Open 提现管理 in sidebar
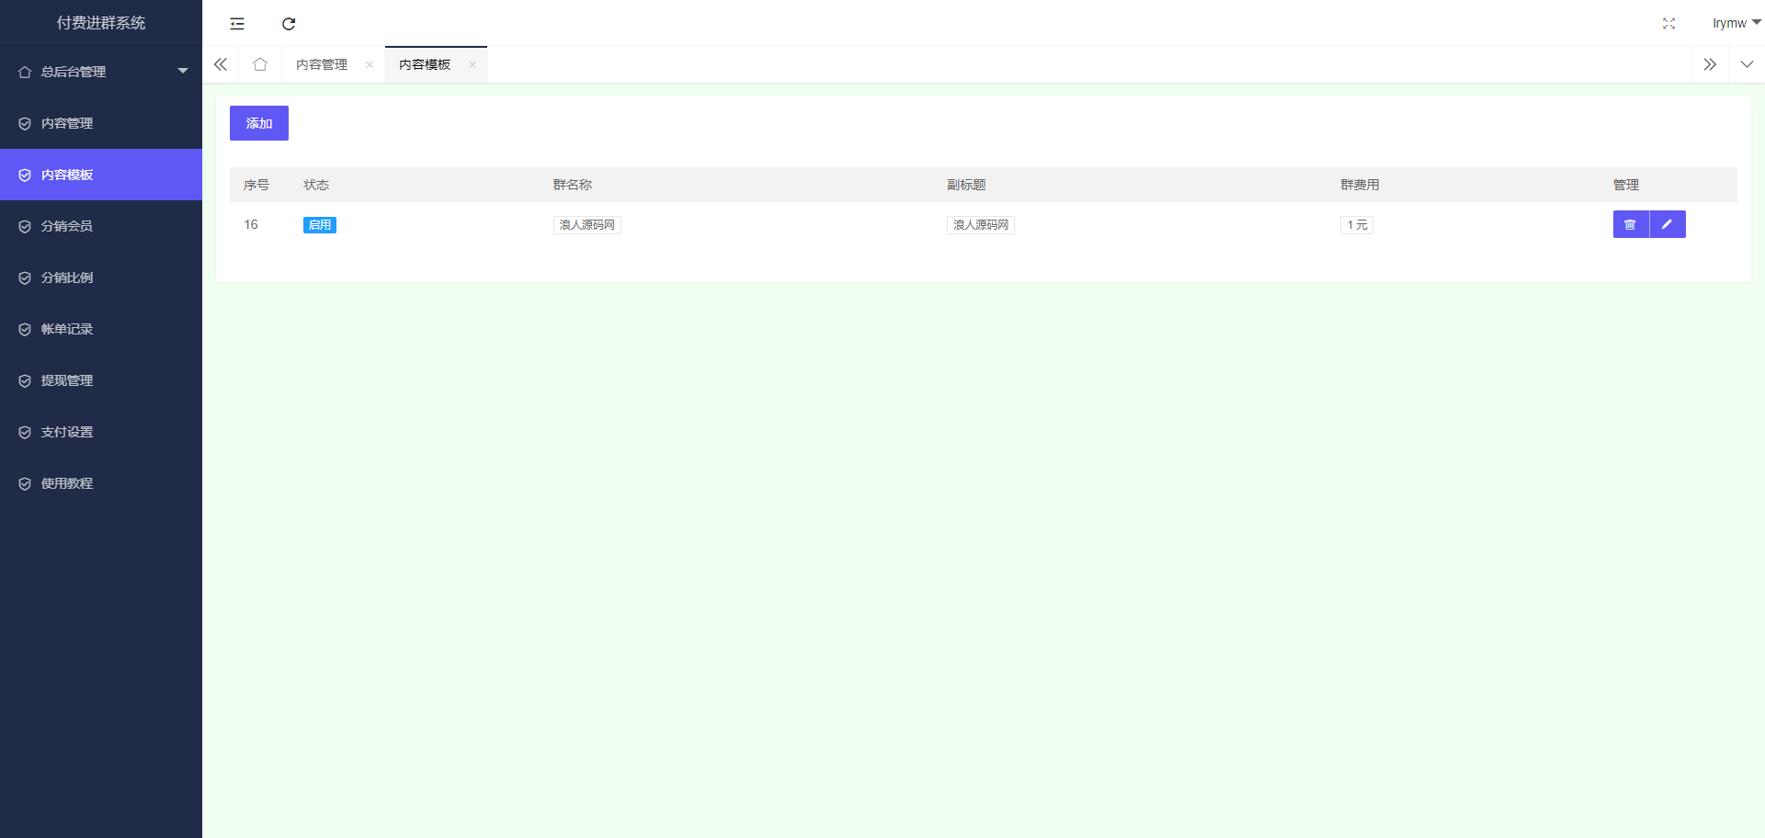1765x838 pixels. (67, 380)
